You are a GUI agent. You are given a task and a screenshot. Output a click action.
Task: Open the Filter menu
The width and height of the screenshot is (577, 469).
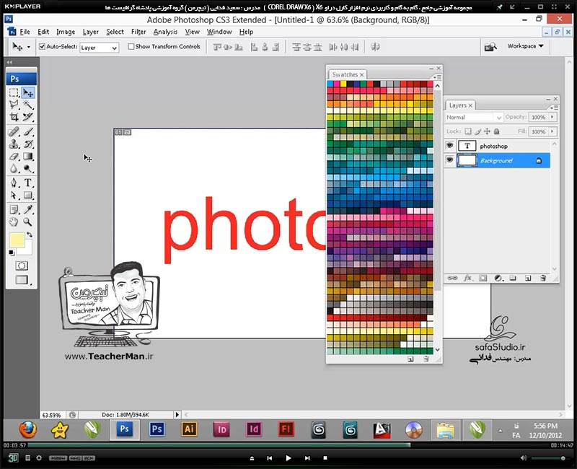[138, 32]
